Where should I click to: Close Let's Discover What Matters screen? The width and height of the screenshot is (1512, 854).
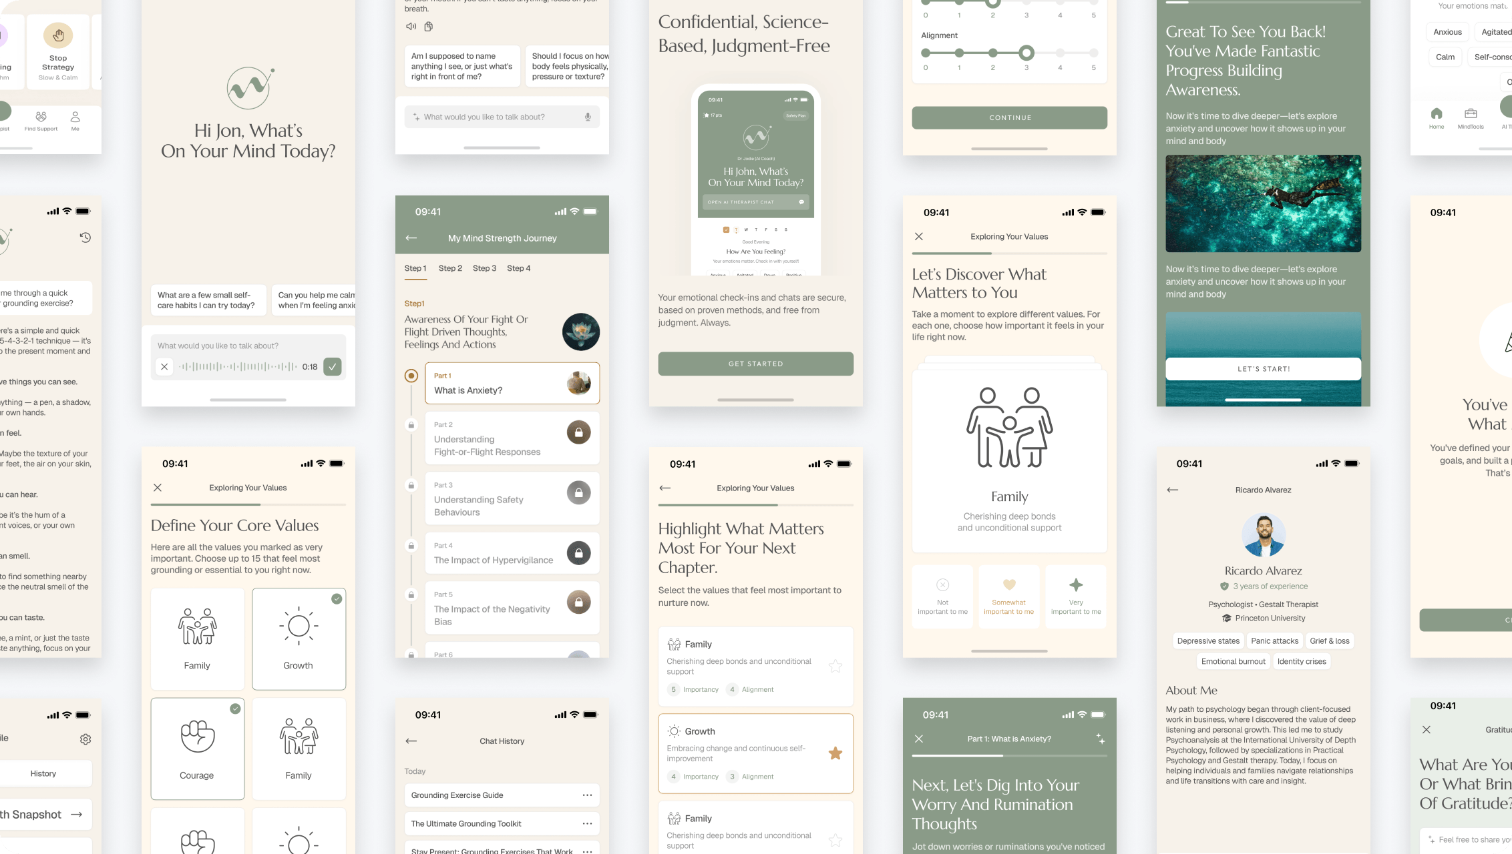click(919, 237)
